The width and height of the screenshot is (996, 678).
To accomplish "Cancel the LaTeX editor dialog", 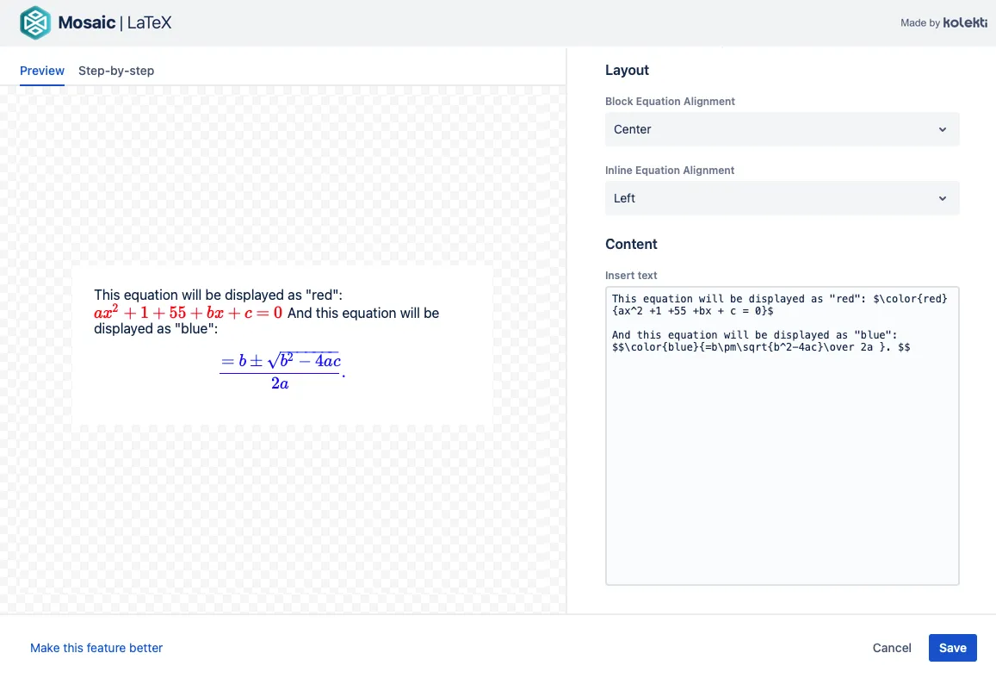I will click(x=892, y=648).
